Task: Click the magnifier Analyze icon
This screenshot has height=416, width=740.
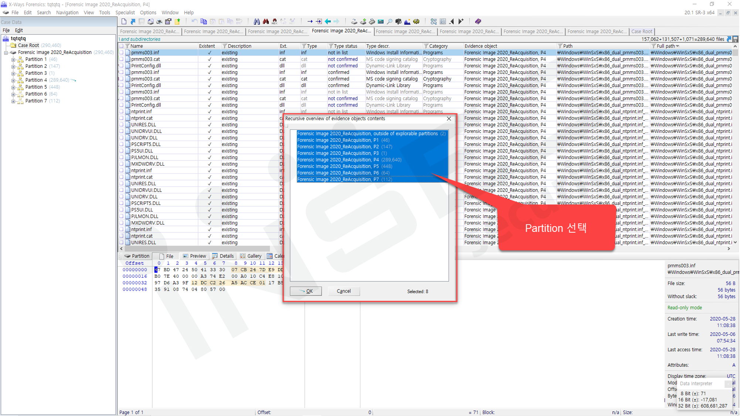Action: click(x=390, y=21)
